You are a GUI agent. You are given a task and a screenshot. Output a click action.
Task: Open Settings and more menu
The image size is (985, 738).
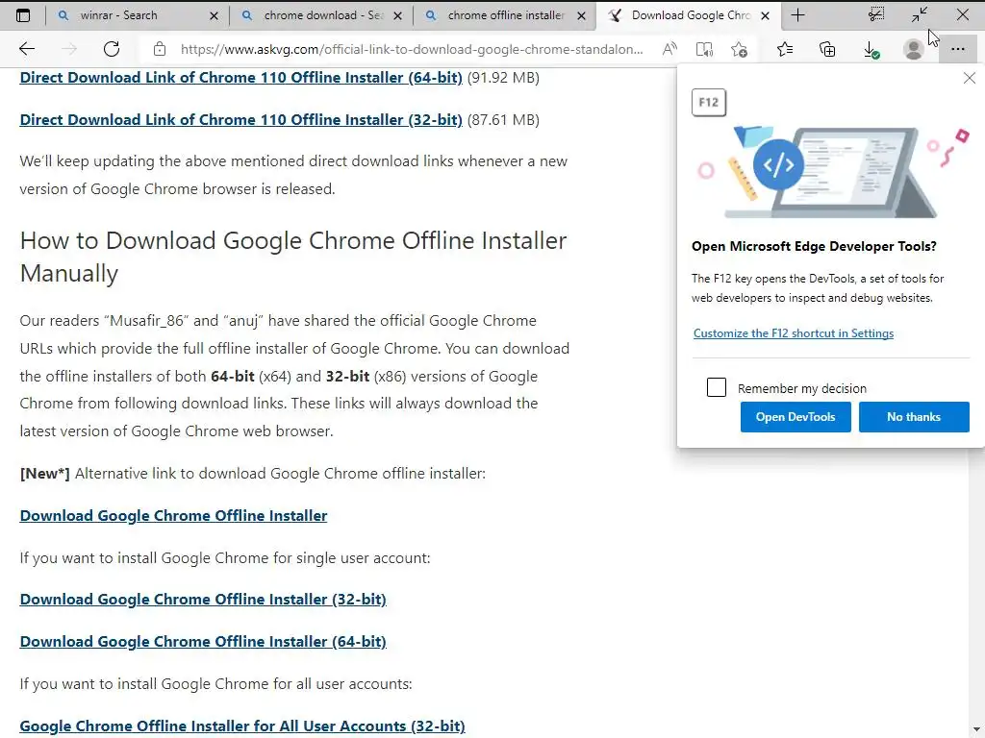pyautogui.click(x=957, y=49)
